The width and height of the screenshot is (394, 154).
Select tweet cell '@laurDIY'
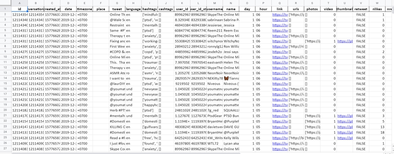[117, 84]
